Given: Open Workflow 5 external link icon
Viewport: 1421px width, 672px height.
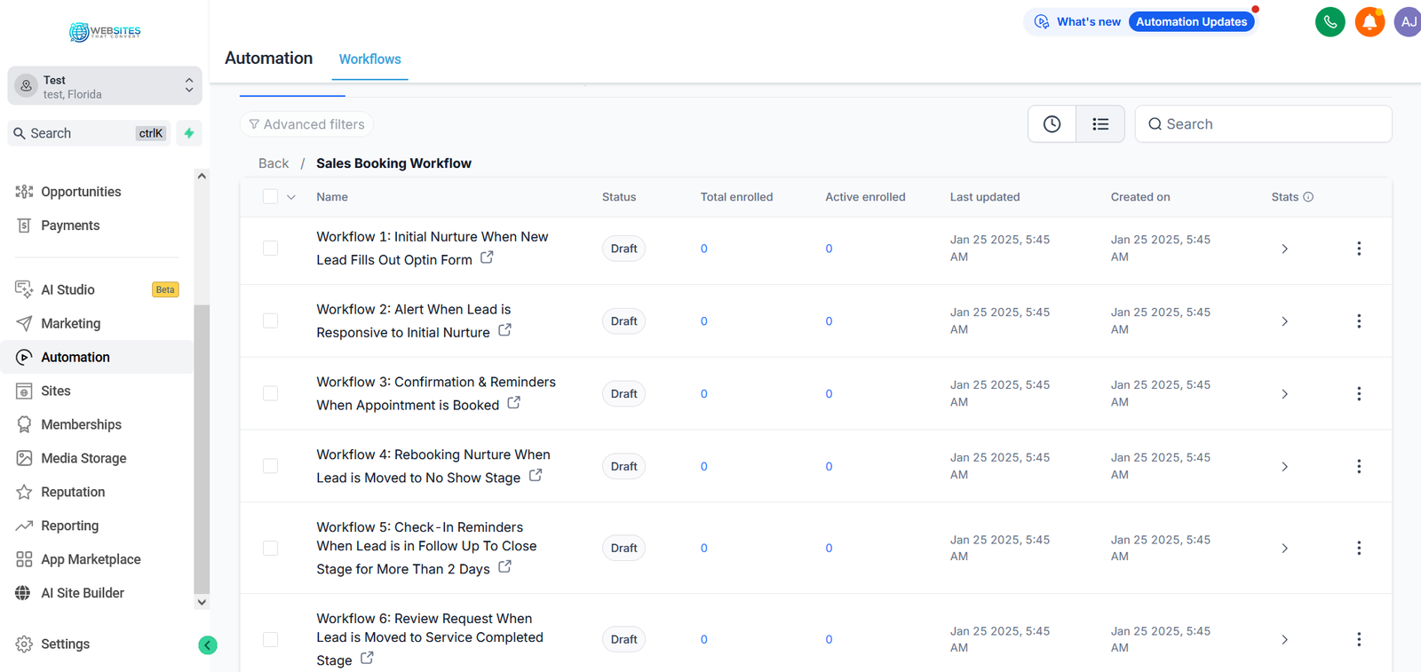Looking at the screenshot, I should click(504, 567).
